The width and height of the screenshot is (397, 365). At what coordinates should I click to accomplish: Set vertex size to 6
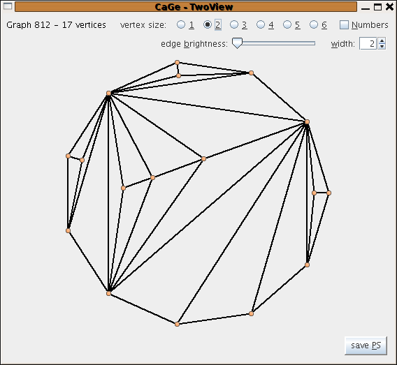click(x=314, y=24)
